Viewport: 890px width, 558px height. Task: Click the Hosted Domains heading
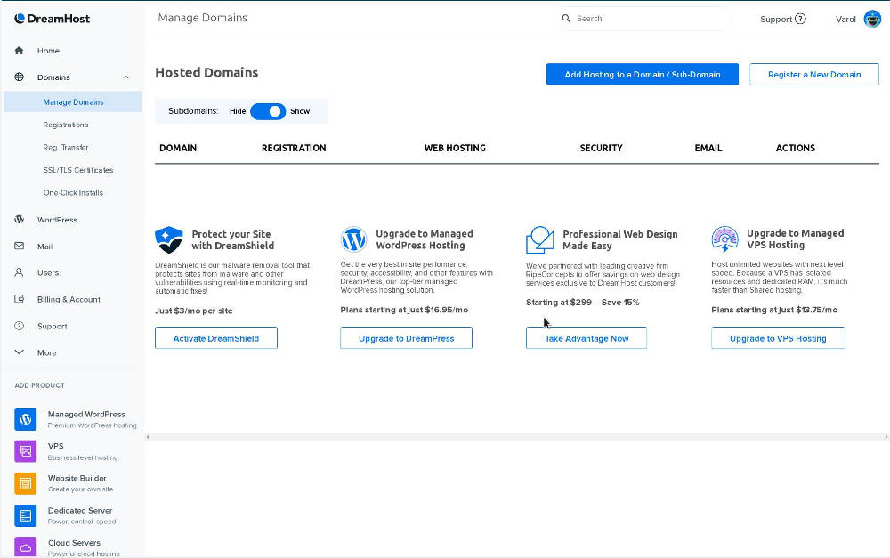click(206, 73)
